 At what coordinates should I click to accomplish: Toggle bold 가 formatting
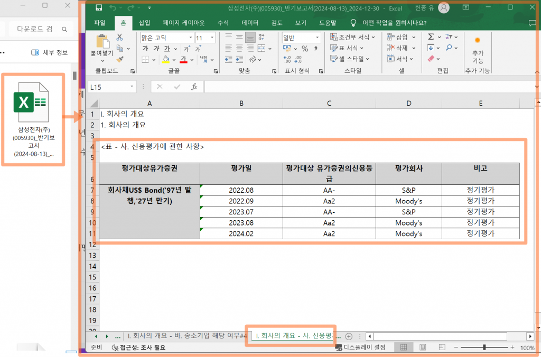point(145,48)
